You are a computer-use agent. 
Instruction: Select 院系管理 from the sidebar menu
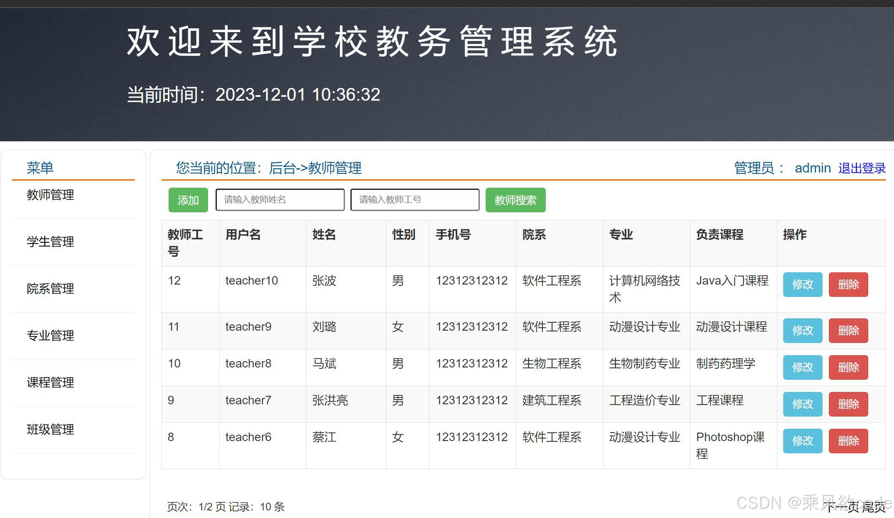(50, 289)
